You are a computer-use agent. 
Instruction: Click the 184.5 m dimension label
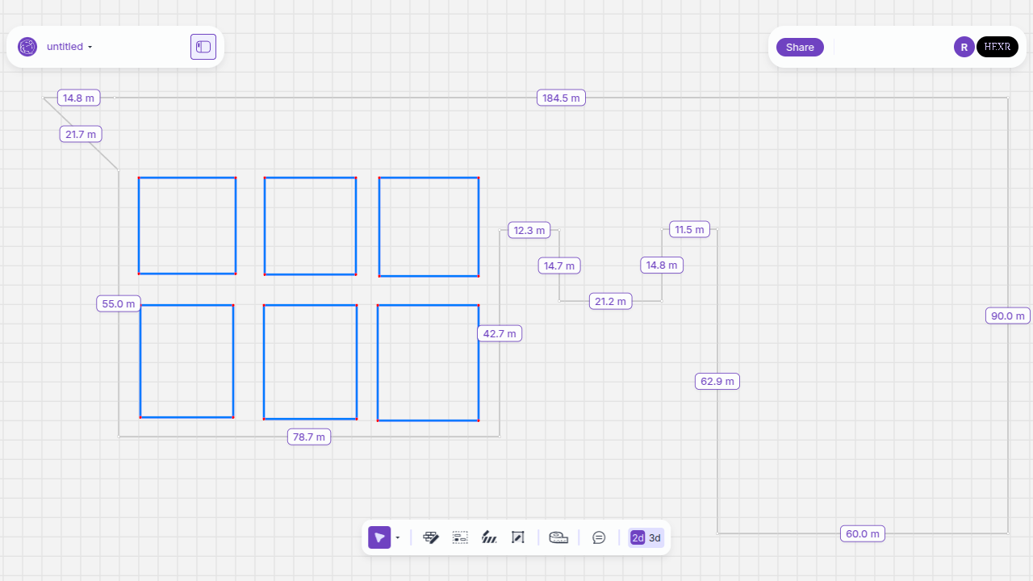561,98
